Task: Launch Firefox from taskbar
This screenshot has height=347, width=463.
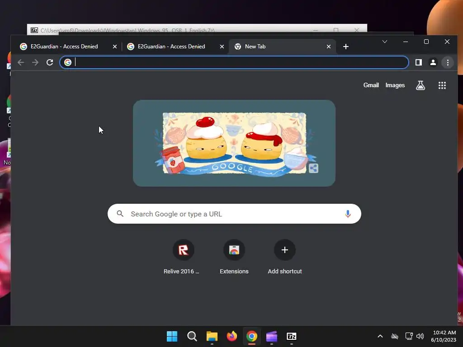Action: (x=232, y=336)
